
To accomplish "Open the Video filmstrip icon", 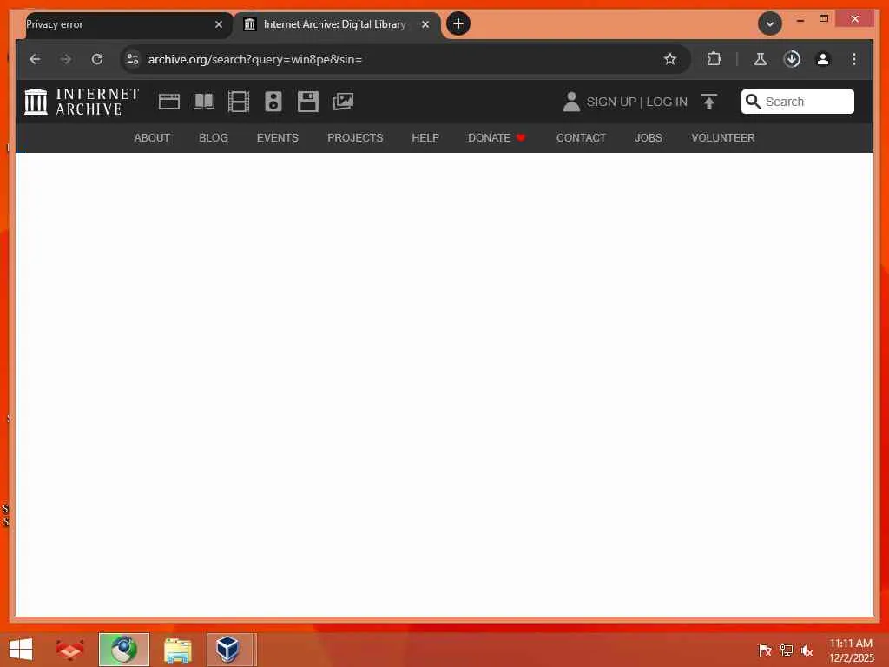I will pos(239,102).
